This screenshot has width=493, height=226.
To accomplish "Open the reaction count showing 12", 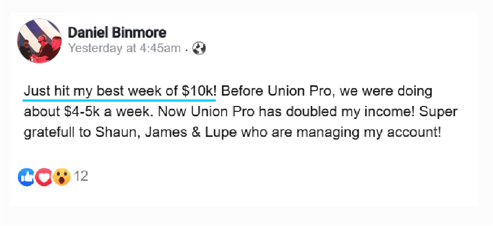I will pyautogui.click(x=81, y=177).
